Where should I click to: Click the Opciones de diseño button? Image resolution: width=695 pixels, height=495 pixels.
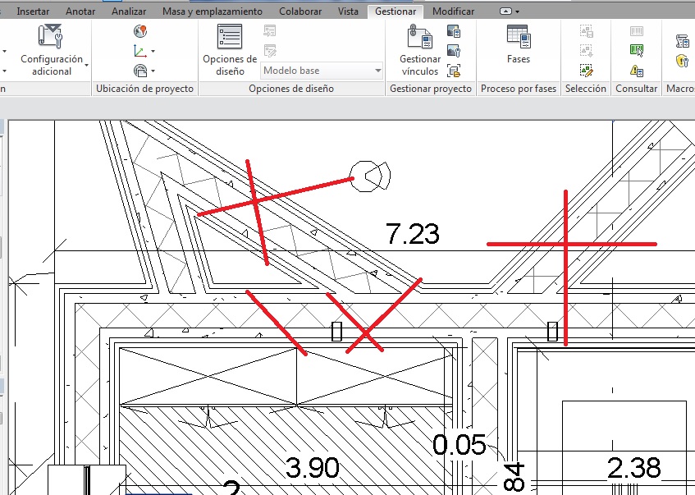click(x=230, y=49)
